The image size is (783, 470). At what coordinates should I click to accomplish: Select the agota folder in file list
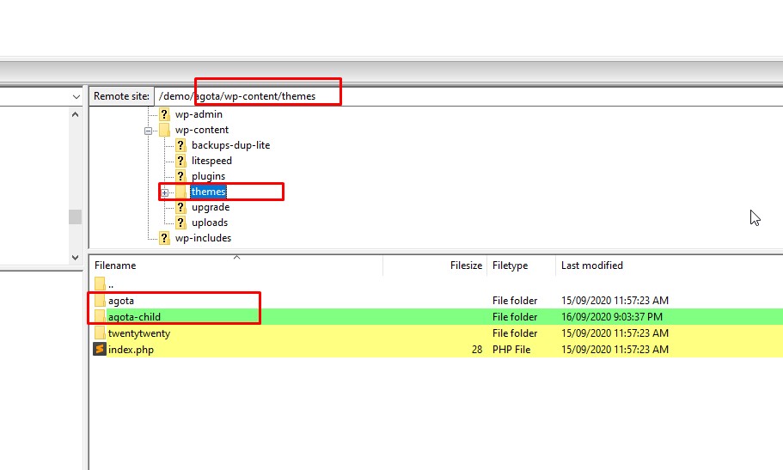[121, 301]
